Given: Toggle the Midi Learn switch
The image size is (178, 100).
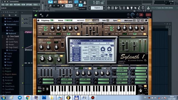Looking at the screenshot, I should [134, 20].
